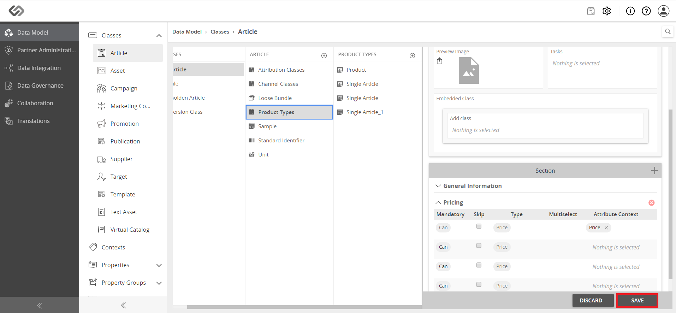Screen dimensions: 676x313
Task: Open the user profile icon
Action: [664, 11]
